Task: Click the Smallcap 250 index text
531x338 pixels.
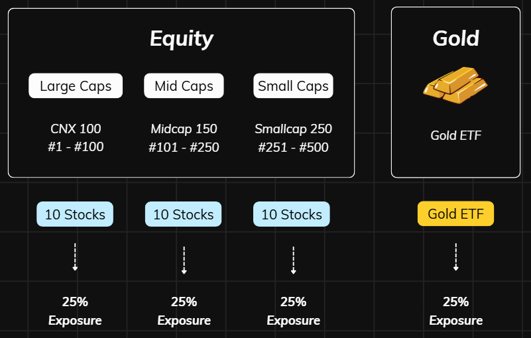Action: pyautogui.click(x=293, y=129)
